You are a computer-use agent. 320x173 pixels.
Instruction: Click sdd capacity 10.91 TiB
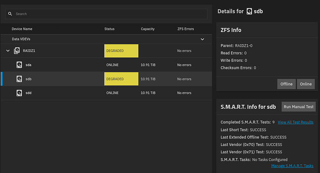coord(148,93)
